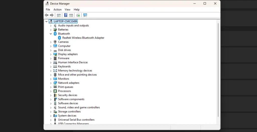
Task: Expand the Monitors category arrow
Action: click(x=51, y=79)
